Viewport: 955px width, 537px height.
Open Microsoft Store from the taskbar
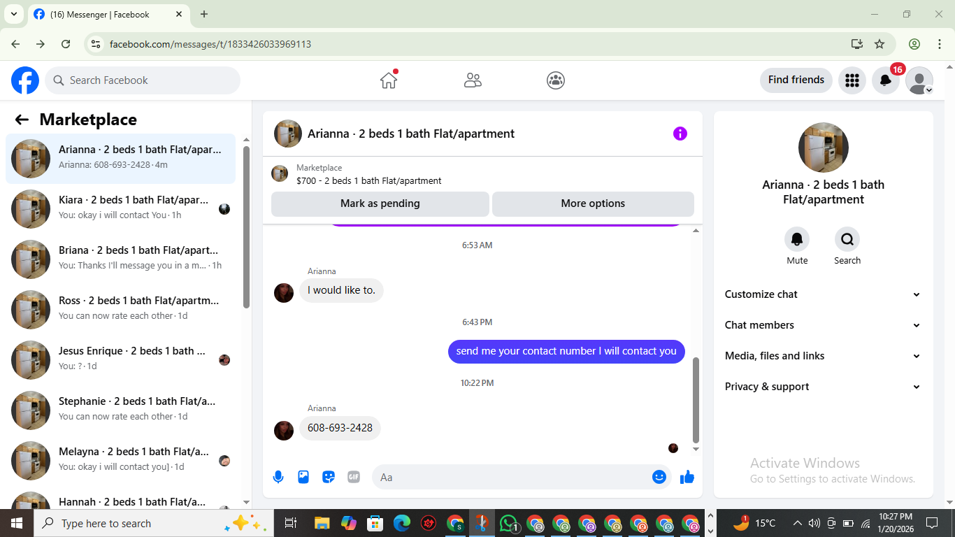click(x=375, y=523)
